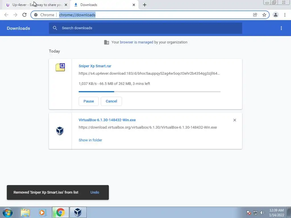291x218 pixels.
Task: Click the managed organization building icon
Action: 107,42
